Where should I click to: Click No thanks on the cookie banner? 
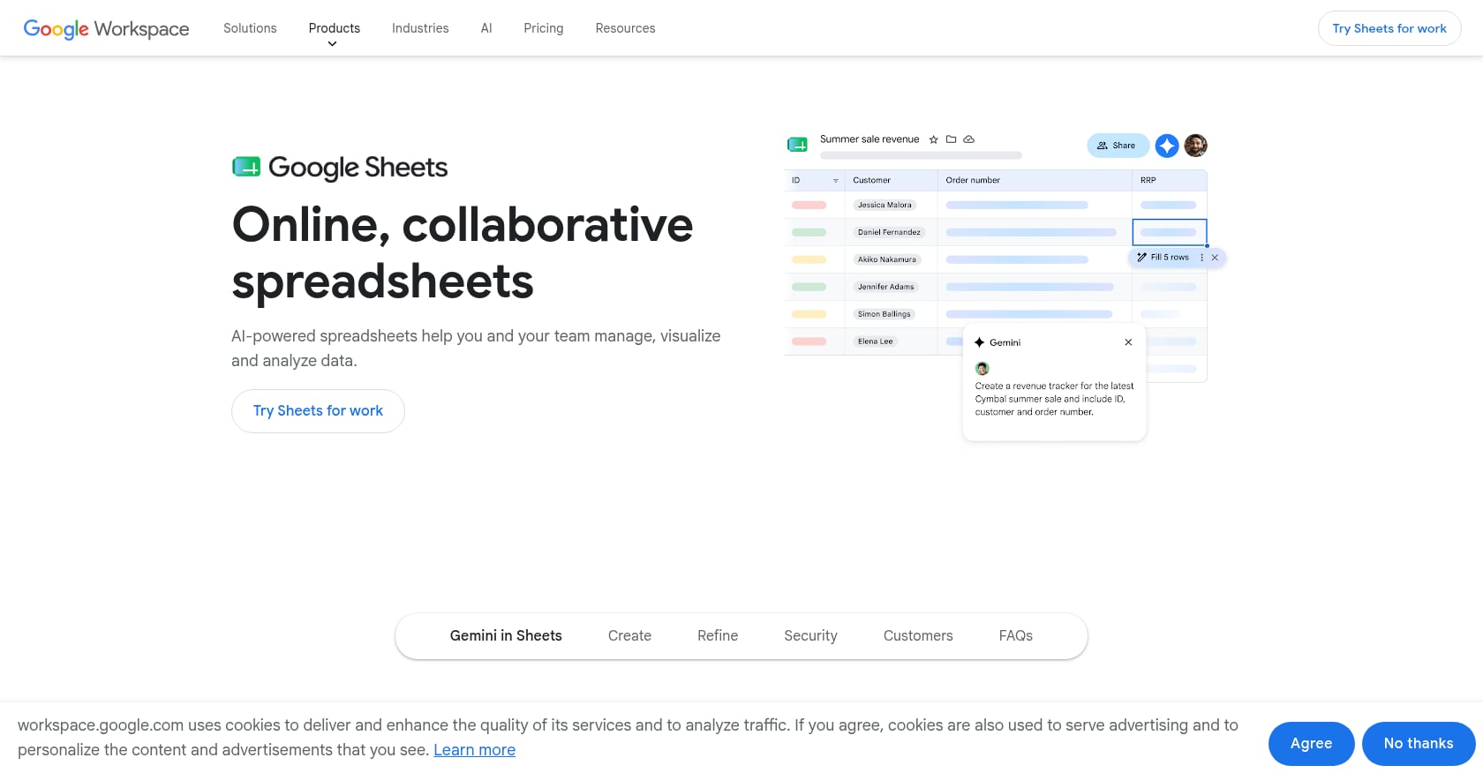click(1419, 744)
